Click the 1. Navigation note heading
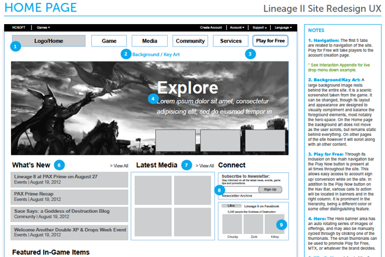Image resolution: width=385 pixels, height=257 pixels. pyautogui.click(x=324, y=40)
